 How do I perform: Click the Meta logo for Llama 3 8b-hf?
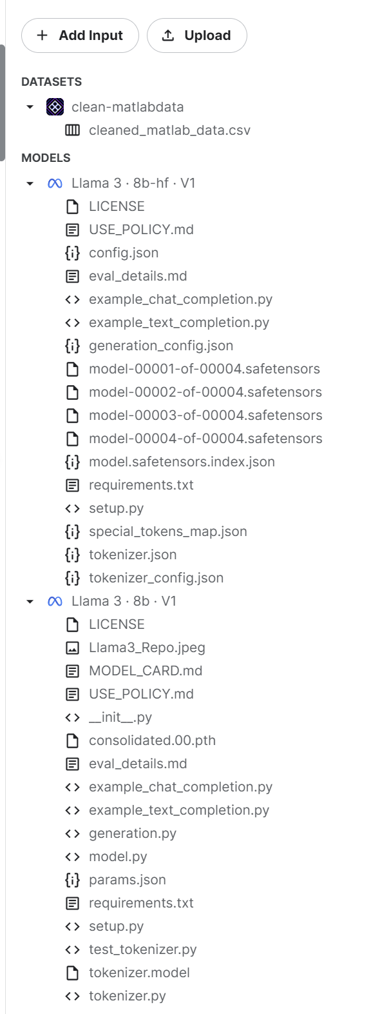(54, 183)
